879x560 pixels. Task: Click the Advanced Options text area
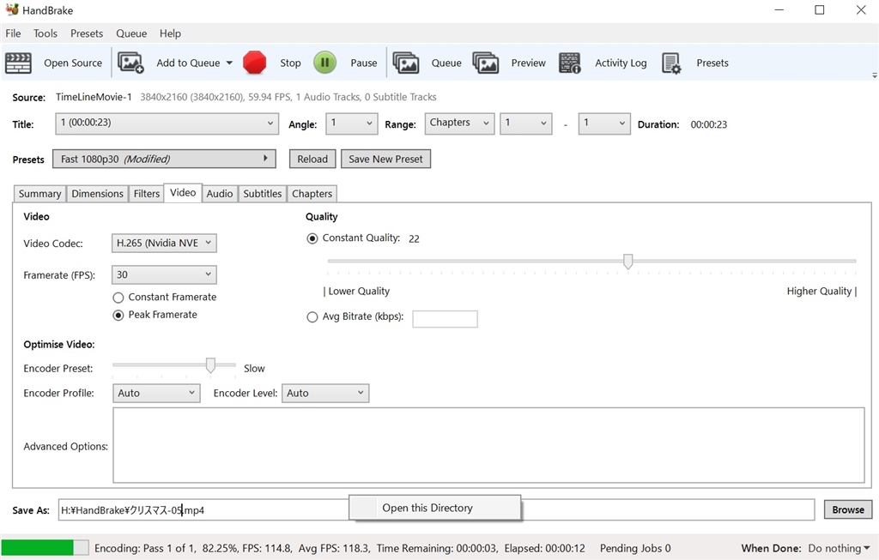pos(488,445)
